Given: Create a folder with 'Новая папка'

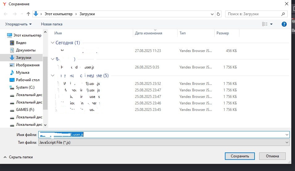Looking at the screenshot, I should pos(52,24).
